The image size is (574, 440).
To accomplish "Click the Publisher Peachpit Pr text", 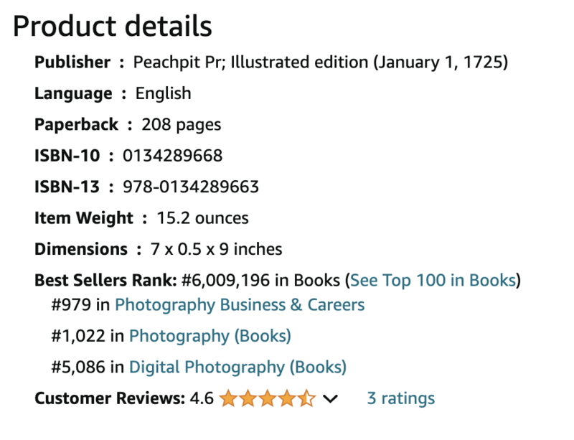I will (x=178, y=62).
